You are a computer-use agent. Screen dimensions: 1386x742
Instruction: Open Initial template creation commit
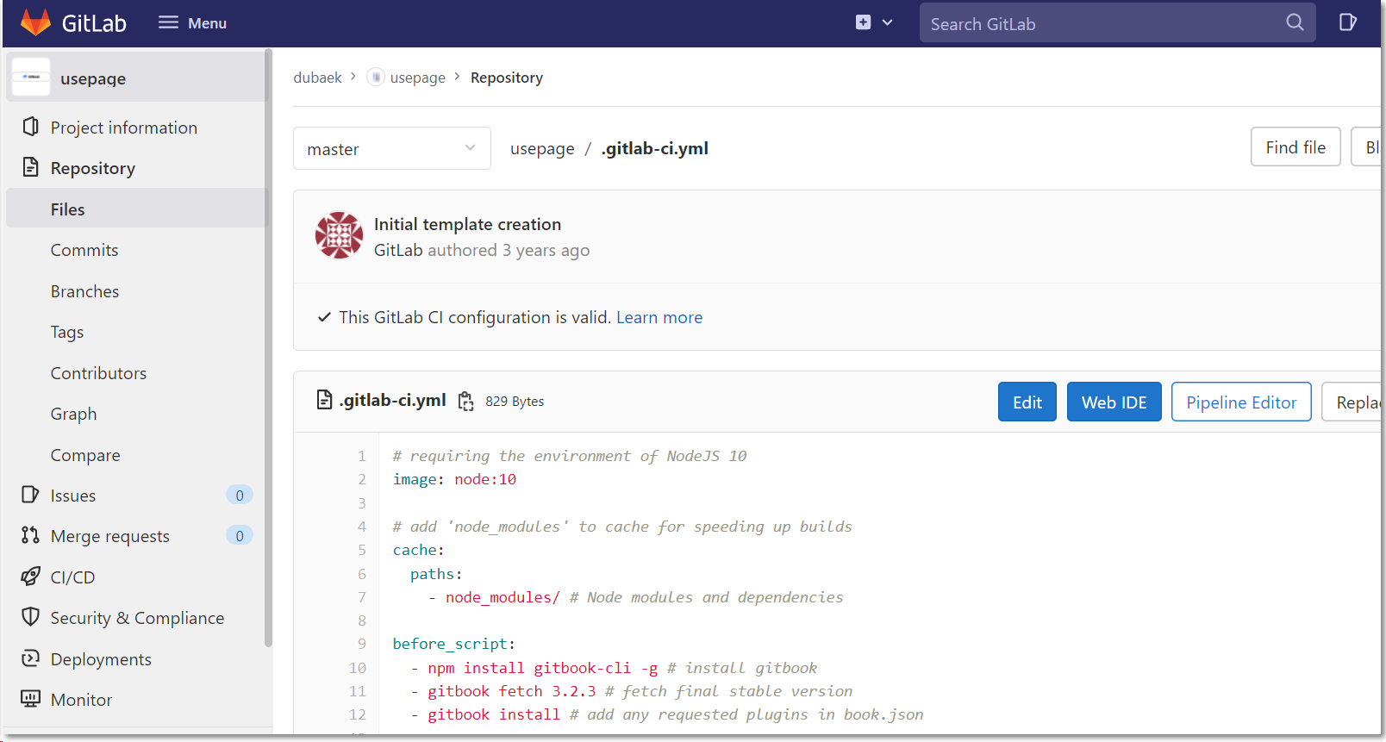[467, 224]
